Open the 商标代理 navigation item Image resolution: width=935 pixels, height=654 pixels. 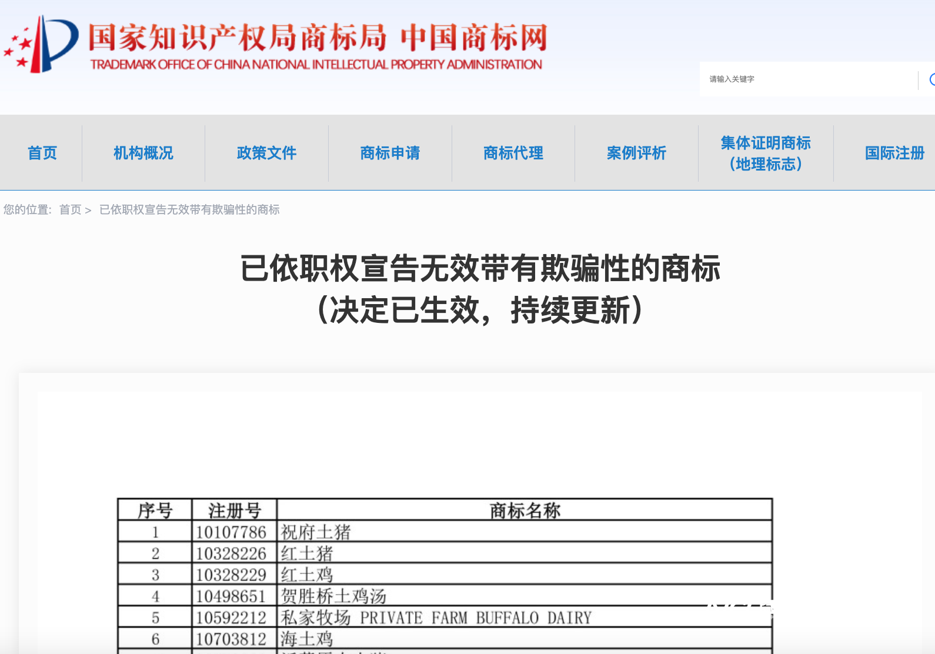(513, 153)
